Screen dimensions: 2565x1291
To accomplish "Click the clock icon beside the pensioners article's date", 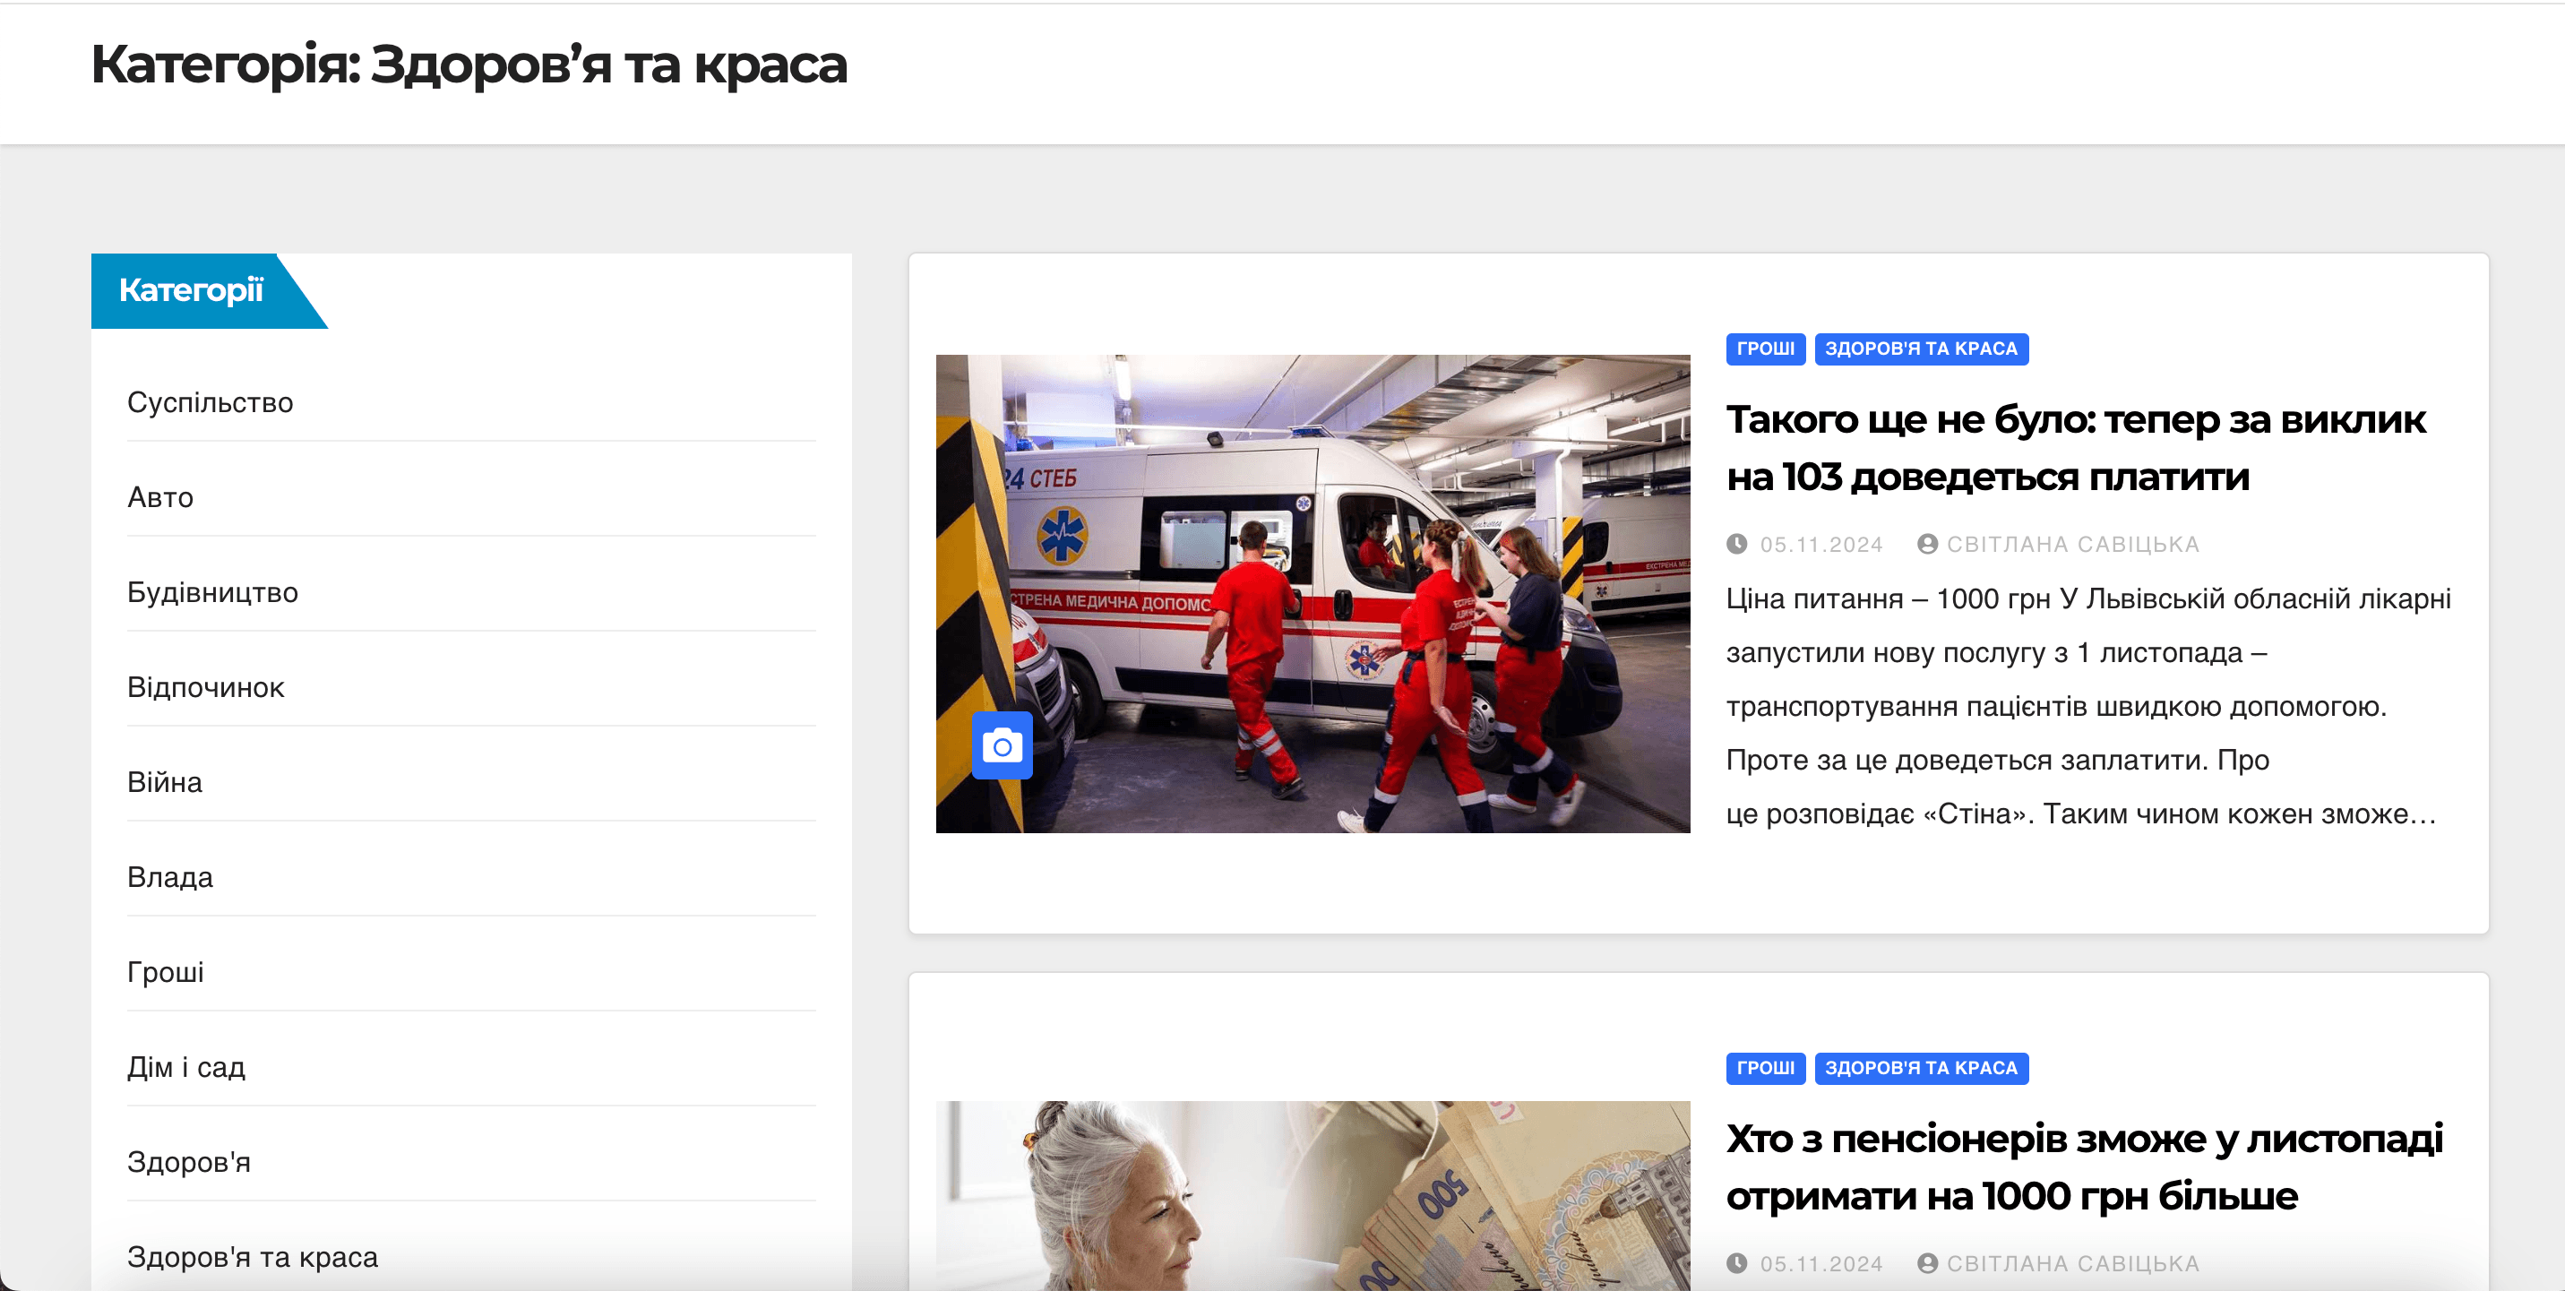I will click(1736, 1262).
